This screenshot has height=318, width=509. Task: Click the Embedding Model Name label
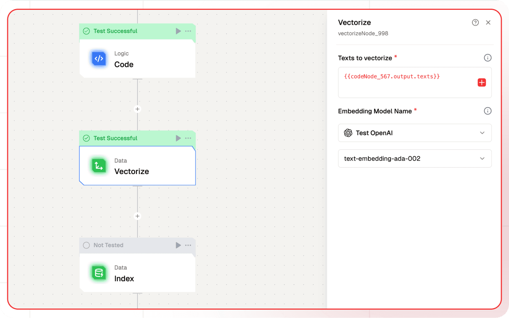click(x=375, y=111)
